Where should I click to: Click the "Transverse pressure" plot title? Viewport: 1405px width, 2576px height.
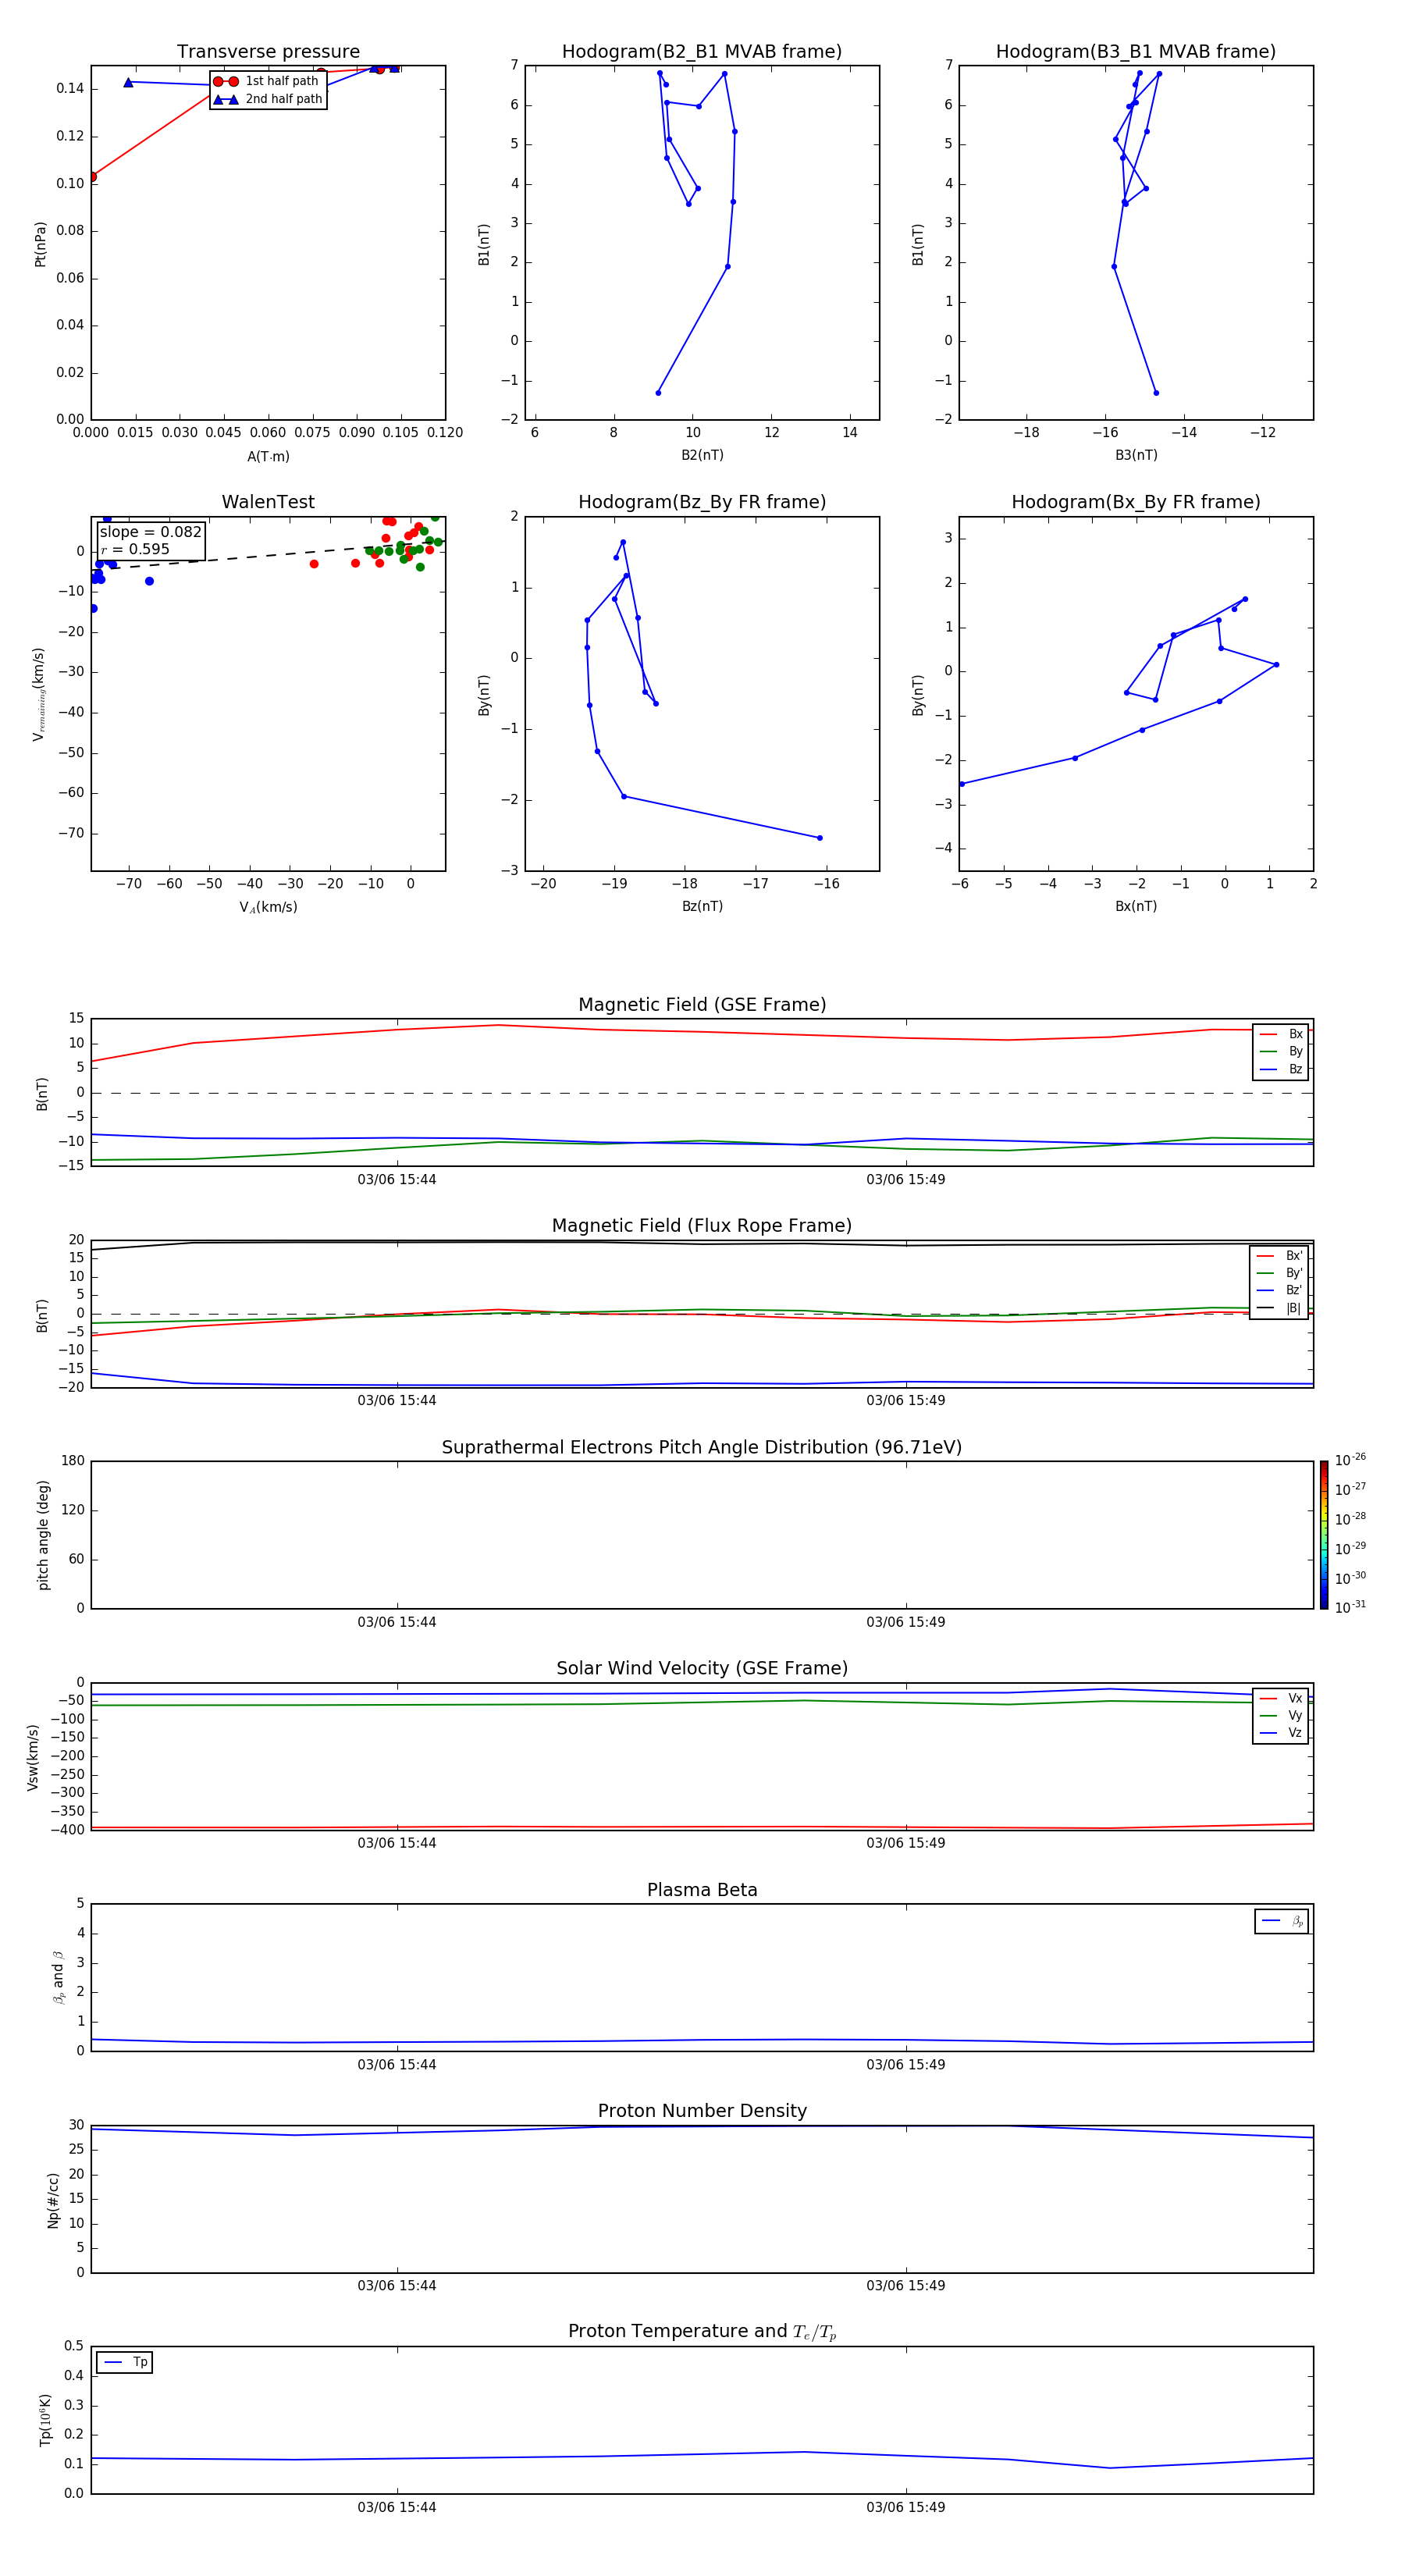pos(268,52)
